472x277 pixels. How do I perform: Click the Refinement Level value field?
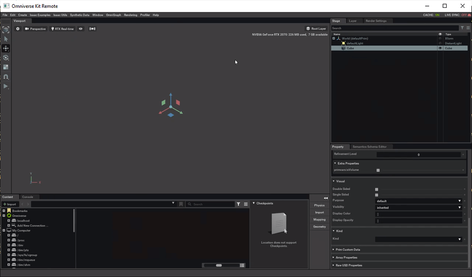click(x=419, y=155)
